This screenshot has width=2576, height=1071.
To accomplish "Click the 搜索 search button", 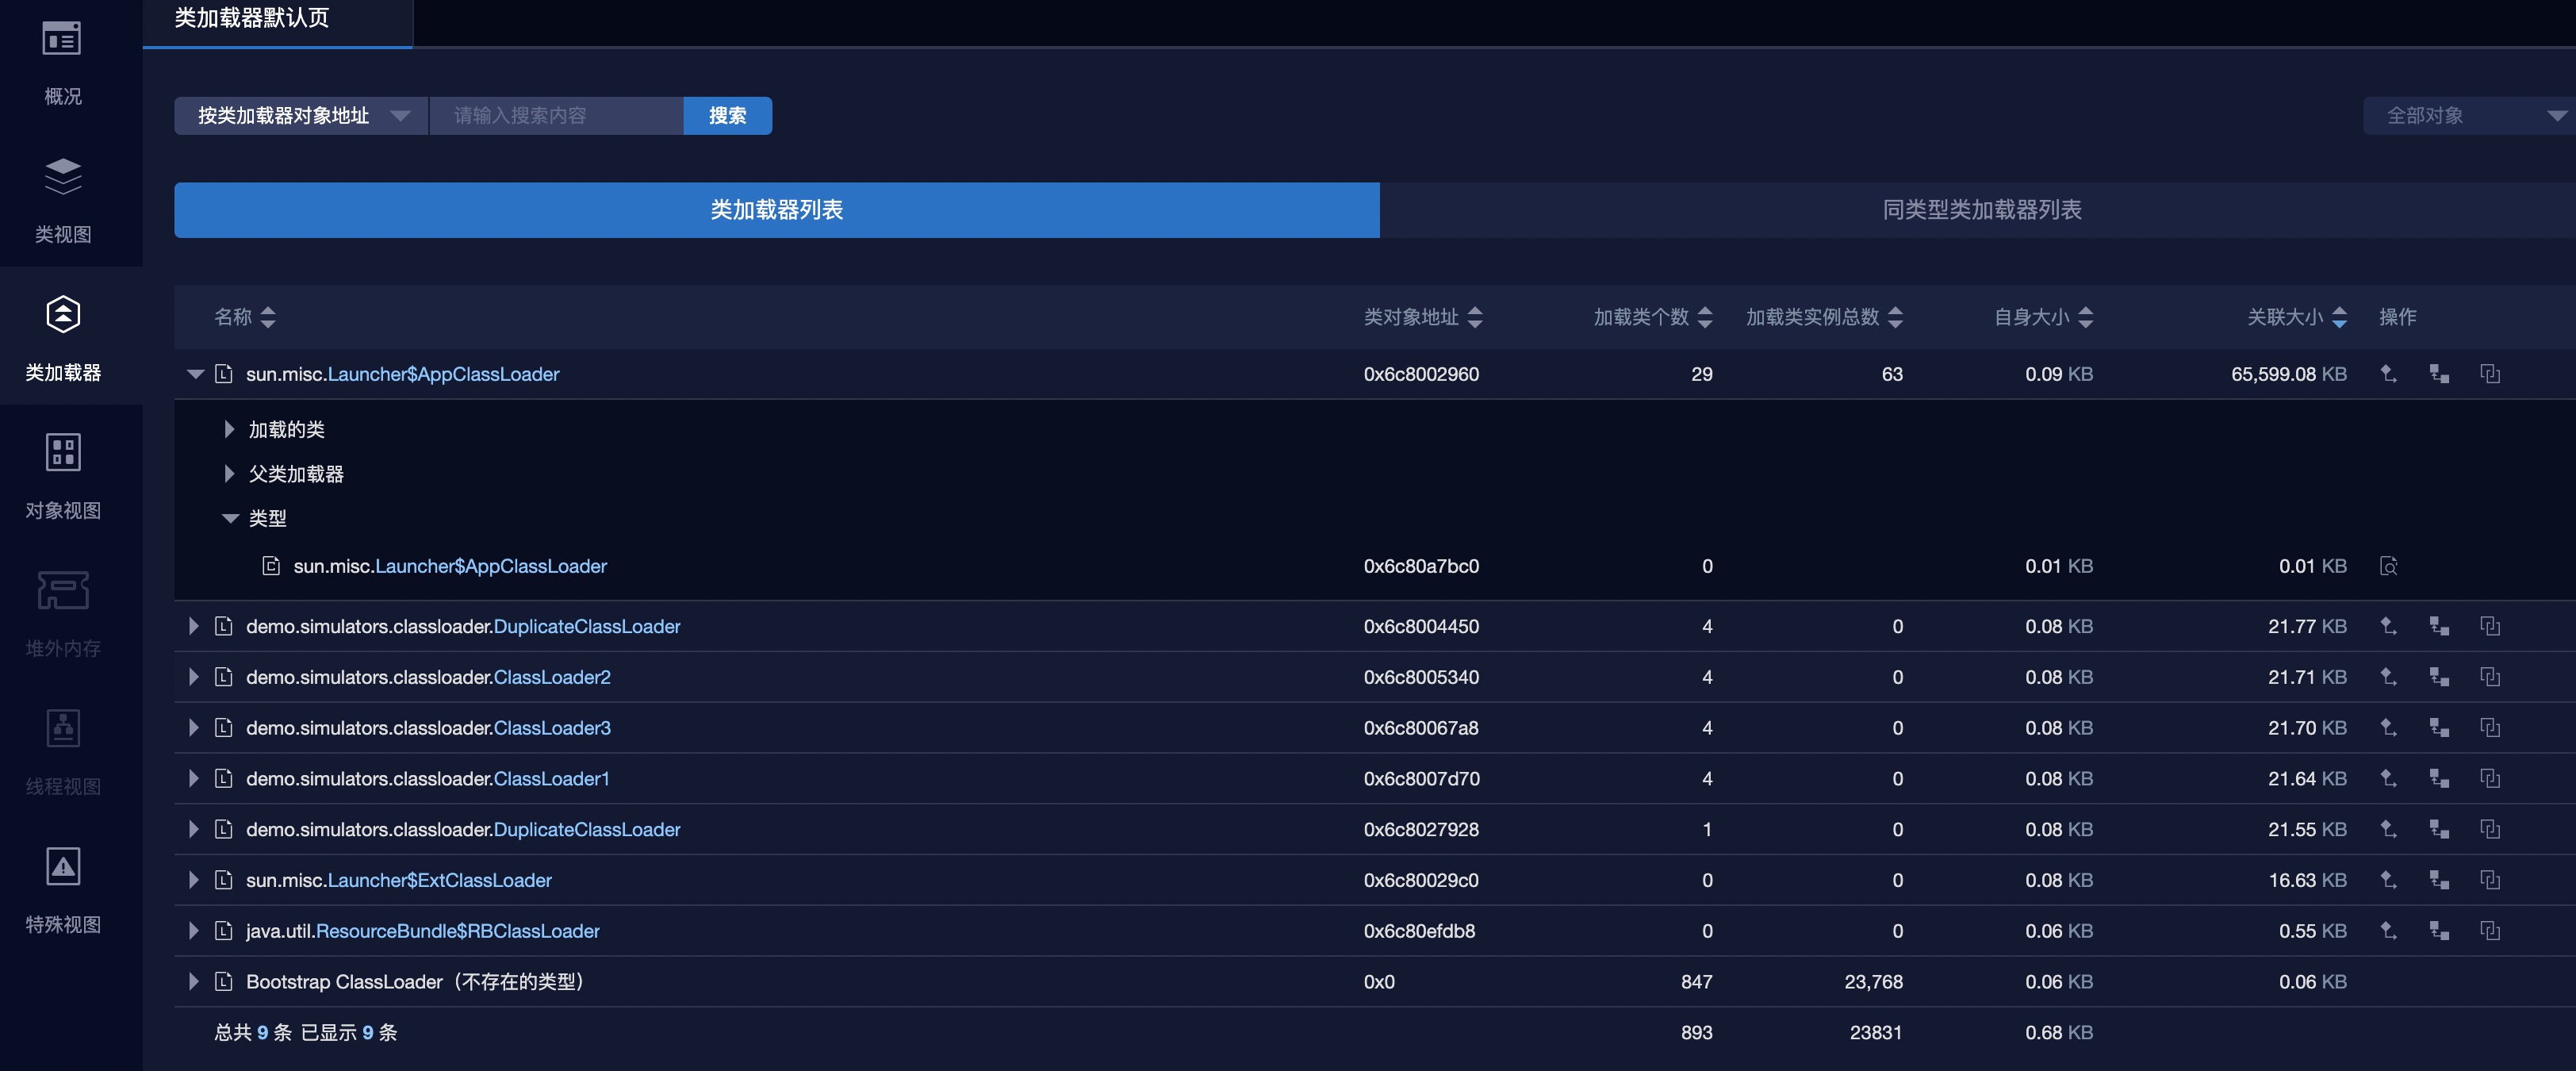I will [727, 116].
